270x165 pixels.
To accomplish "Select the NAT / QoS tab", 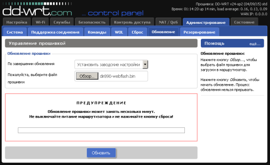I will tap(168, 22).
